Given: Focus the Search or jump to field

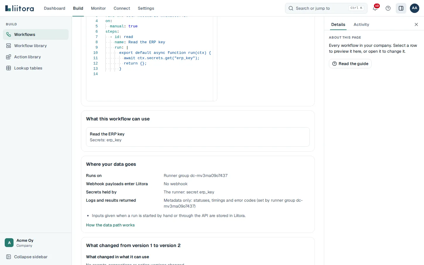Looking at the screenshot, I should [326, 8].
